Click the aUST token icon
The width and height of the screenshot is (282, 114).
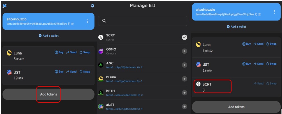tap(101, 106)
